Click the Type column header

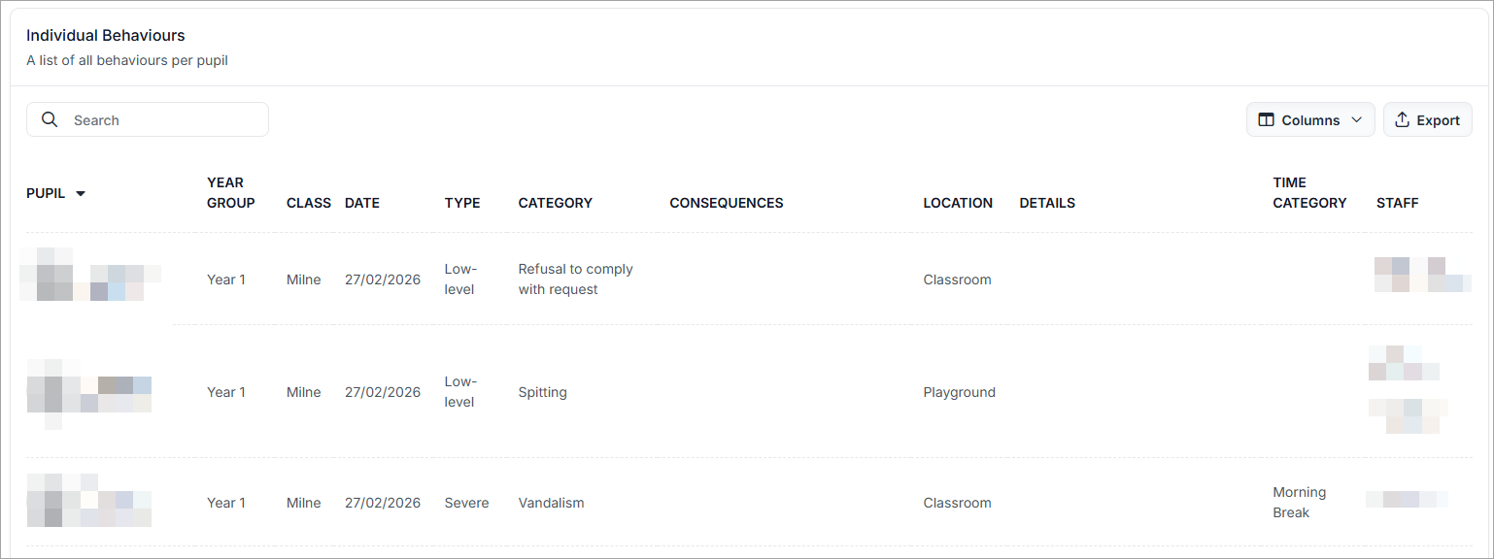point(462,203)
